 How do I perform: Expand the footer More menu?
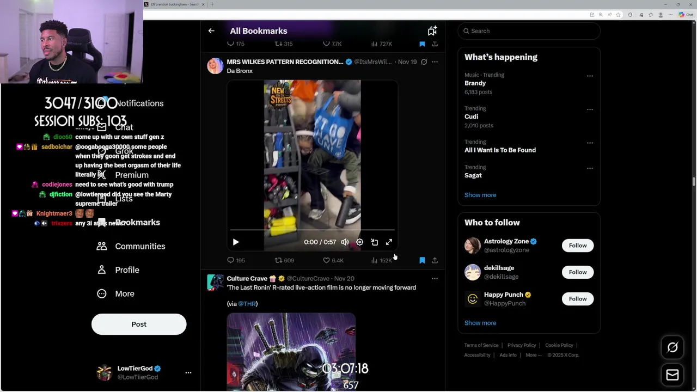(x=533, y=355)
